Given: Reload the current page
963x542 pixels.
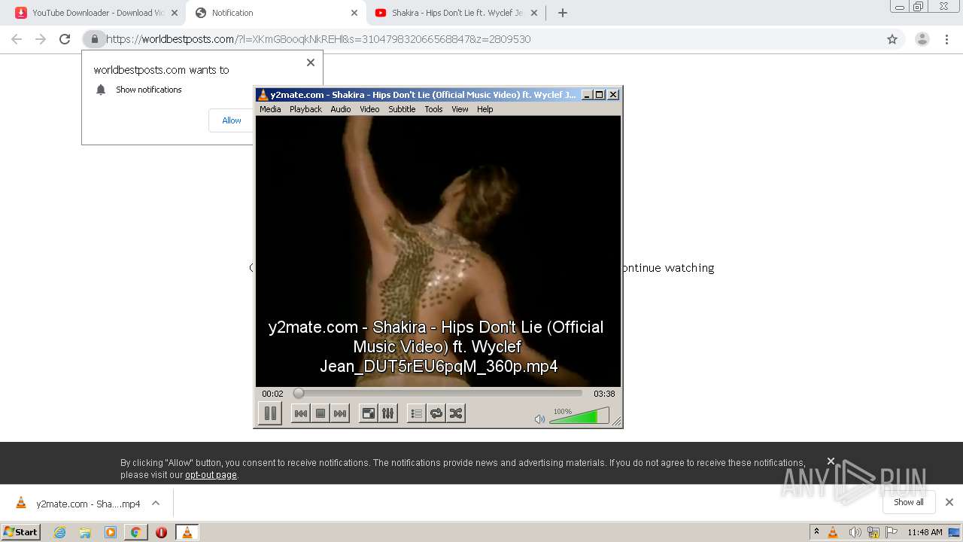Looking at the screenshot, I should [65, 39].
